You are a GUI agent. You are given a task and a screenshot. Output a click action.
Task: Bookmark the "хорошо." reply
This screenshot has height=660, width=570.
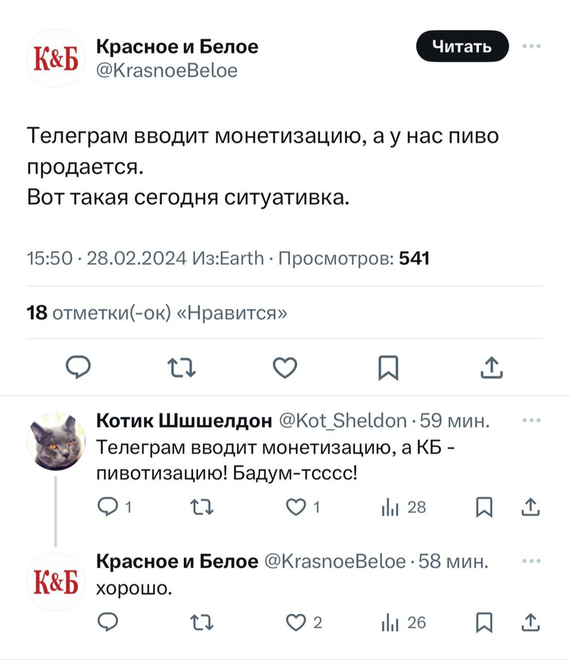coord(484,622)
